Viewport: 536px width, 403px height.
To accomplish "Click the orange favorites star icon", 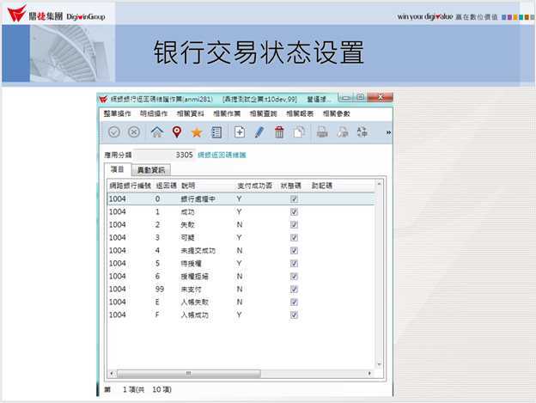I will (x=197, y=132).
